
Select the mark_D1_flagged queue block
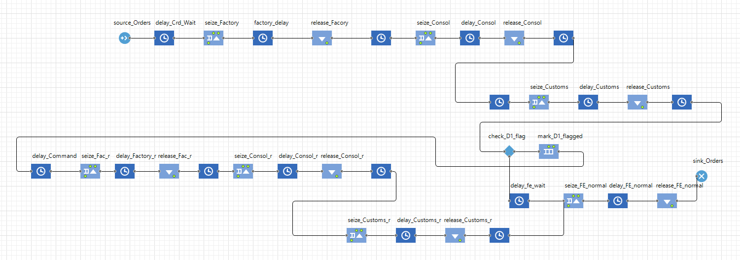[548, 151]
